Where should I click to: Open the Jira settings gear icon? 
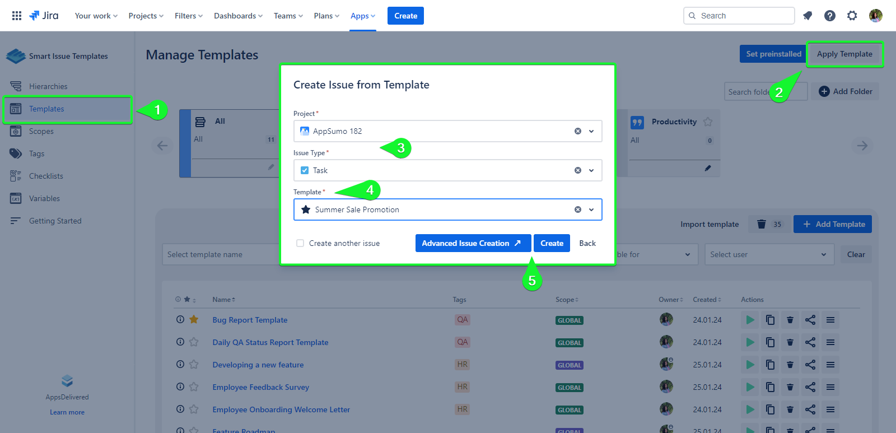click(x=852, y=16)
